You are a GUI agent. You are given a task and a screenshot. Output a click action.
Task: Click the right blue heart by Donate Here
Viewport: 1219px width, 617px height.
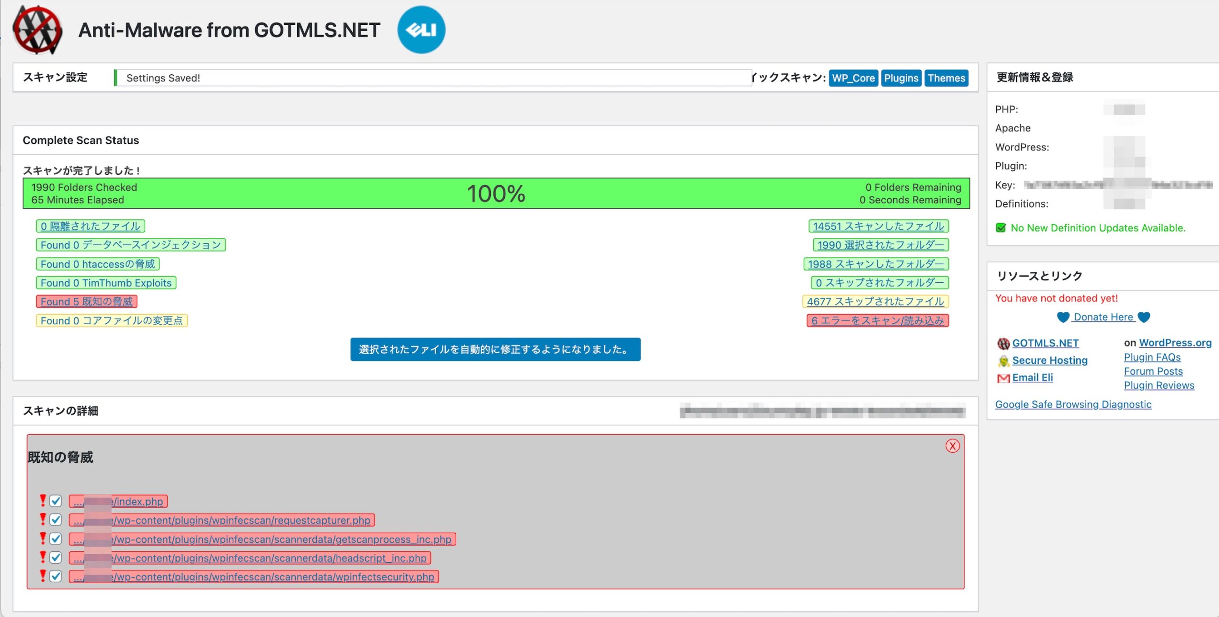pos(1144,317)
